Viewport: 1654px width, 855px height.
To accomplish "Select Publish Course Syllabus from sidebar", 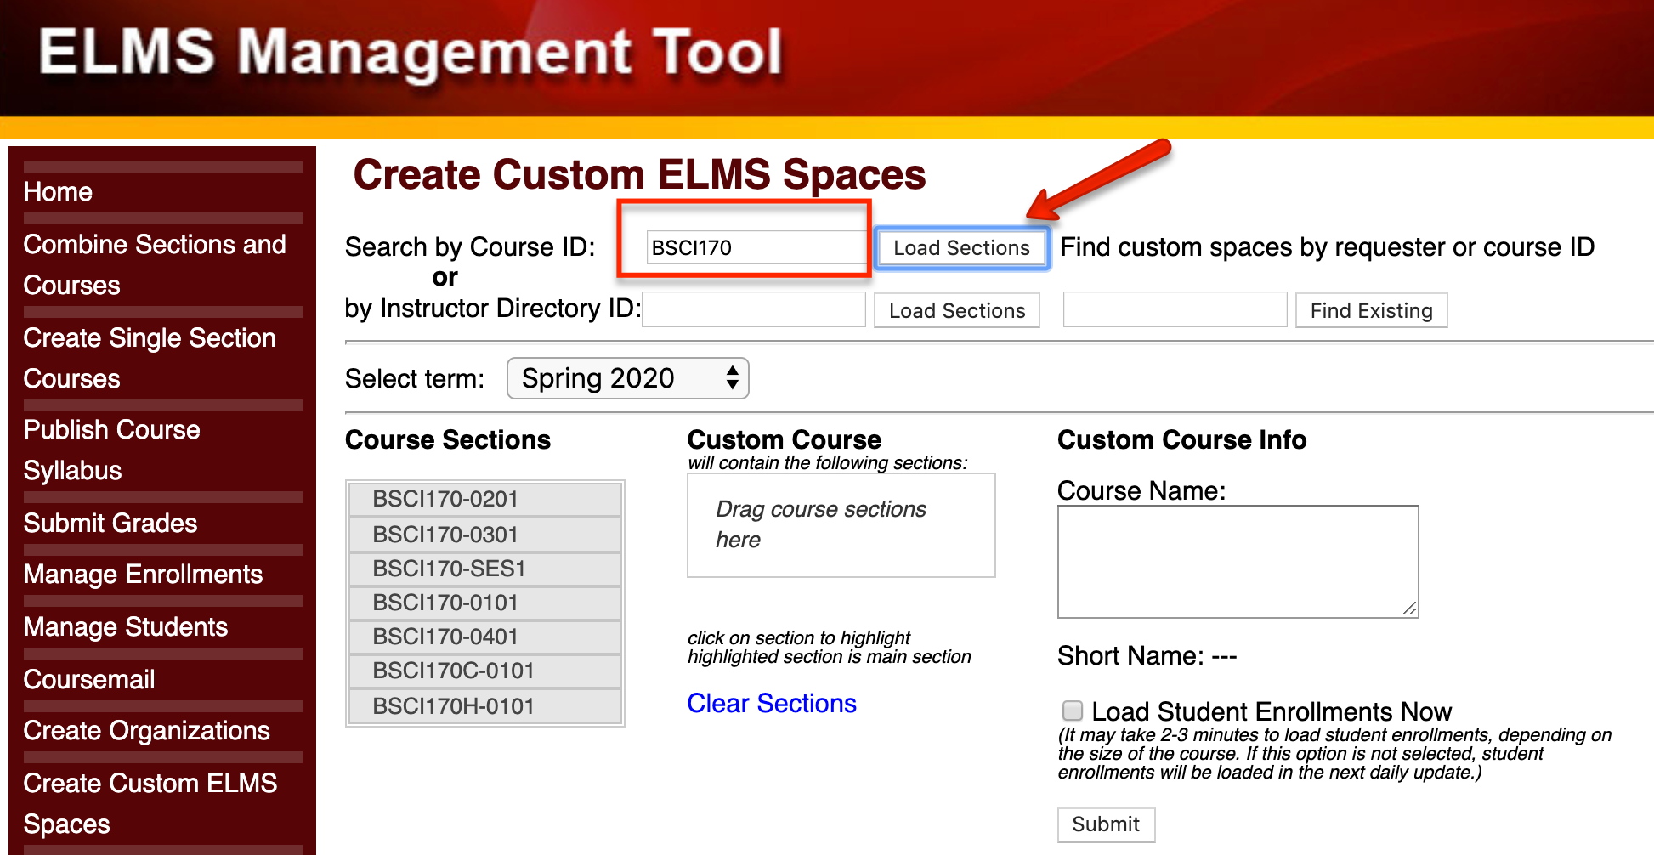I will click(111, 450).
